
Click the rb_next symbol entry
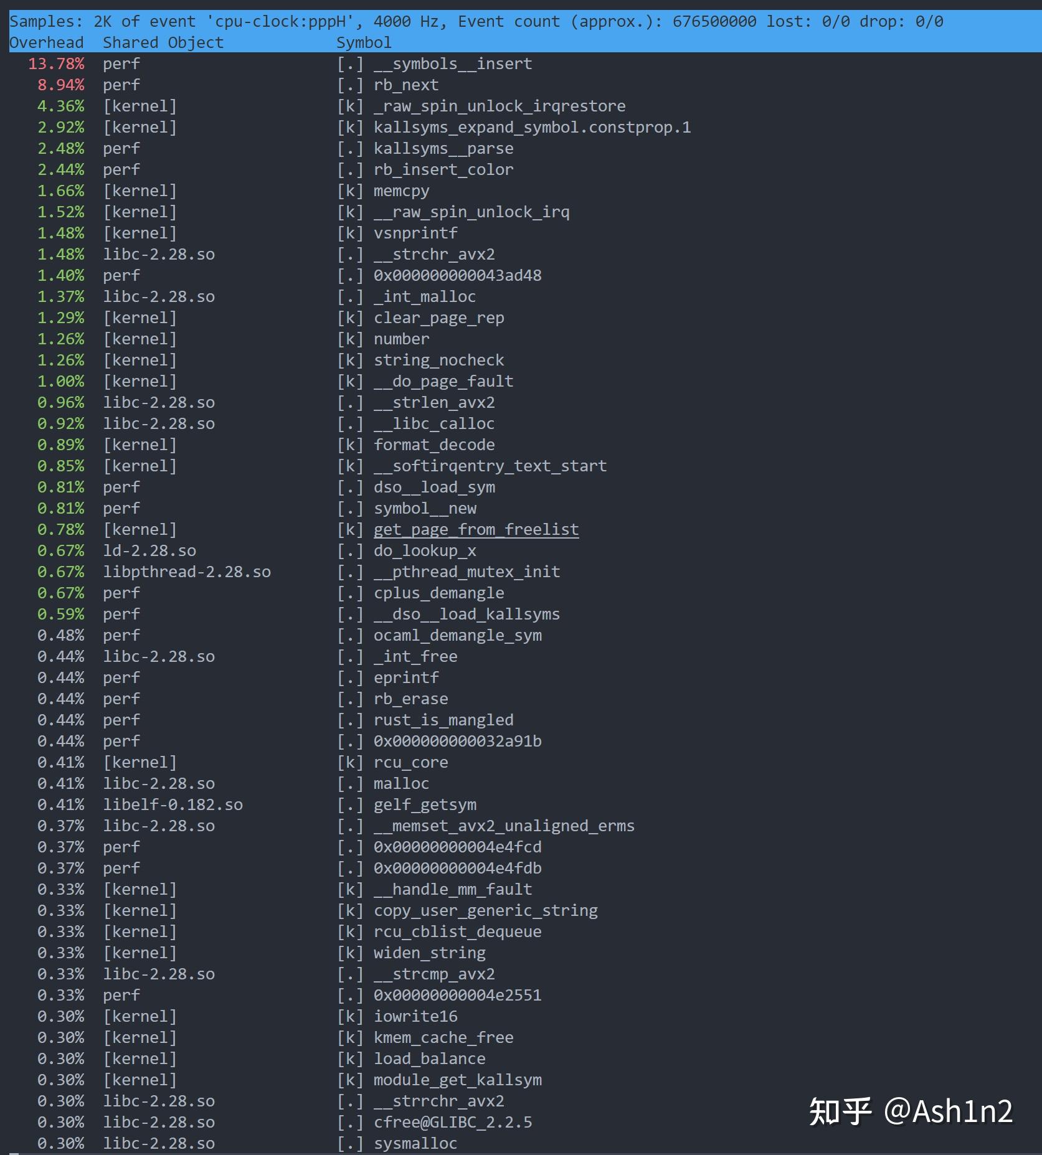point(406,85)
